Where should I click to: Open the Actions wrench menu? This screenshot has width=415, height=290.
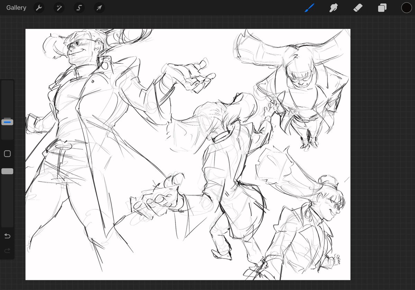coord(39,8)
